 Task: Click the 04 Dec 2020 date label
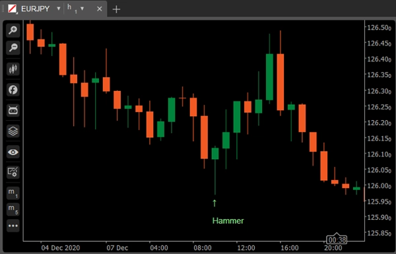click(x=61, y=248)
